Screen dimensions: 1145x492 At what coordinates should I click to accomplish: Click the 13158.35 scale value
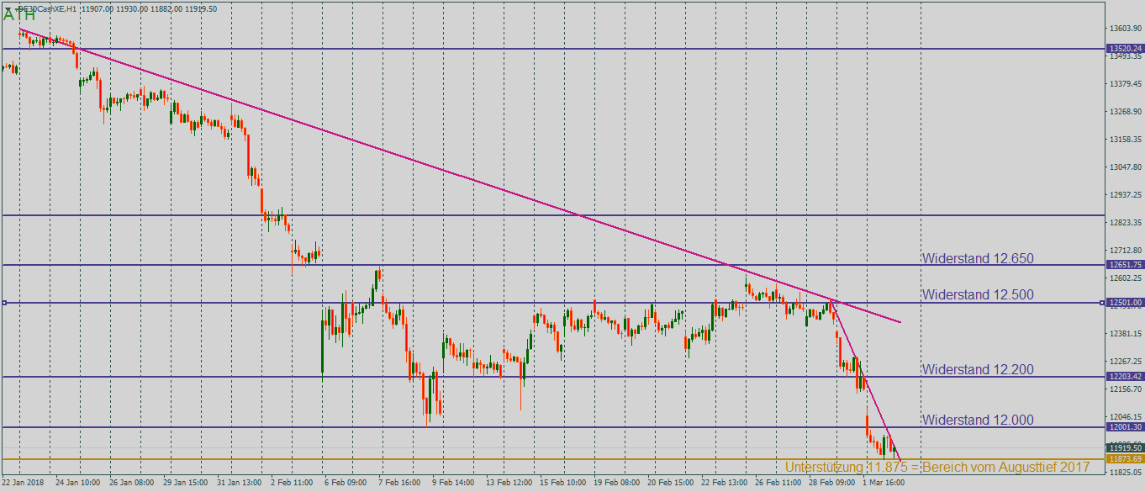click(1125, 140)
